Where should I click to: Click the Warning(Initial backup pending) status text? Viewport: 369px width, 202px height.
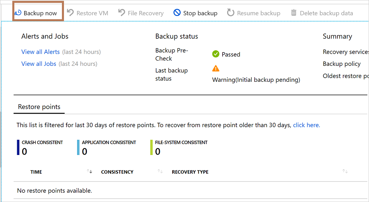pos(256,80)
